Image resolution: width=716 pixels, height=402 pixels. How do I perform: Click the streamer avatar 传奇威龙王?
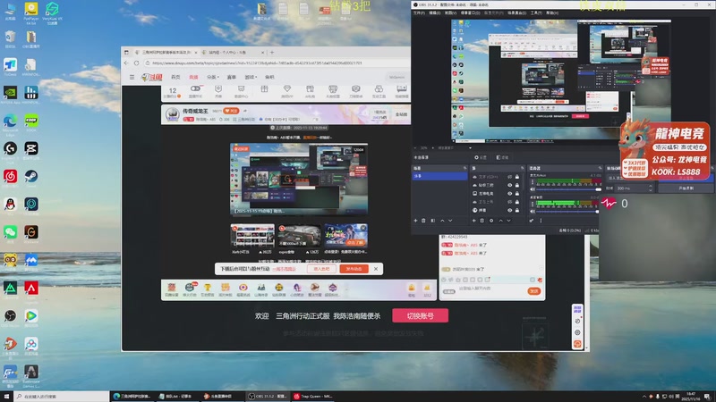pyautogui.click(x=172, y=114)
